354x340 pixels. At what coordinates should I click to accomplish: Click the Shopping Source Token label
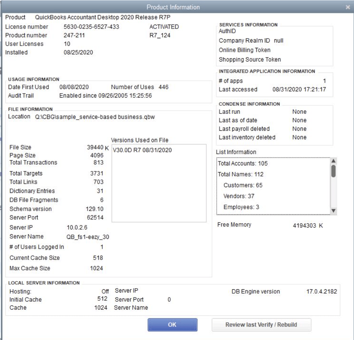[250, 60]
